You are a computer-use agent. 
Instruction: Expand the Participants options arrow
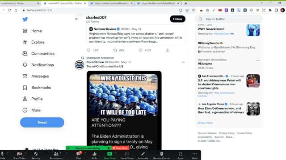(x=66, y=153)
